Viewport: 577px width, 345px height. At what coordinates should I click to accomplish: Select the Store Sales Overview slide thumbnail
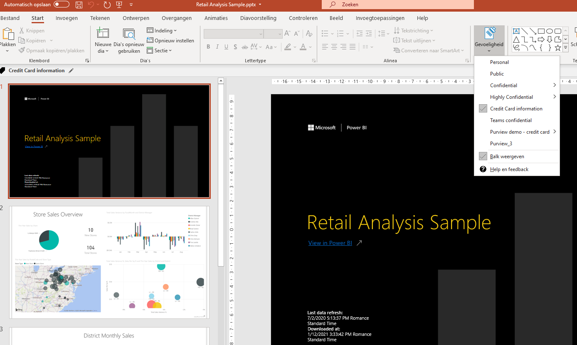[x=109, y=262]
